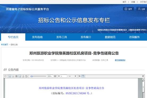The height and width of the screenshot is (98, 147).
Task: Activate hand pan tool
Action: tap(83, 76)
